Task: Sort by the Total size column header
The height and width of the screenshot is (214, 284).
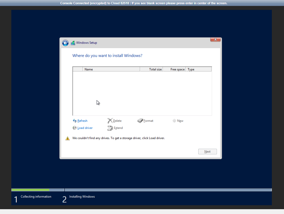Action: point(151,69)
